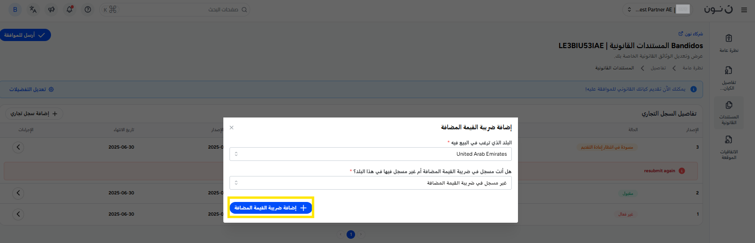Select page 1 in pagination

pyautogui.click(x=351, y=235)
